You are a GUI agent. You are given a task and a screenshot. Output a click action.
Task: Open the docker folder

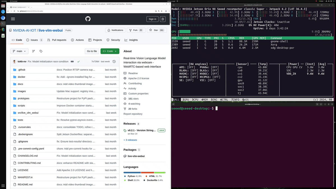(x=22, y=77)
